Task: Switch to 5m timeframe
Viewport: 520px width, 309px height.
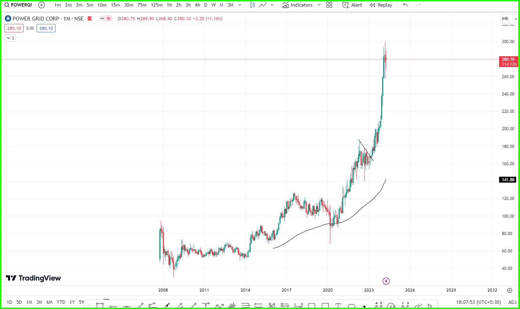Action: pyautogui.click(x=90, y=5)
